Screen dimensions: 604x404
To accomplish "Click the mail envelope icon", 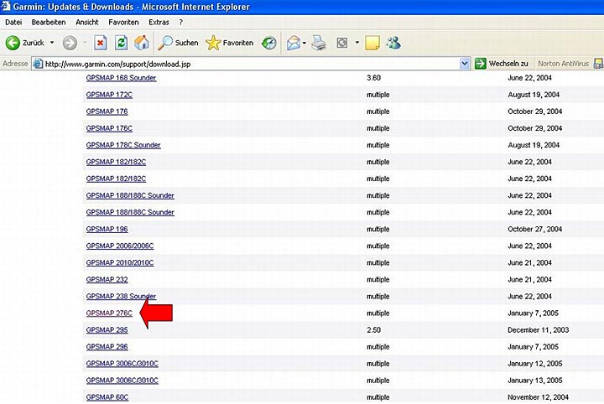I will pyautogui.click(x=294, y=43).
